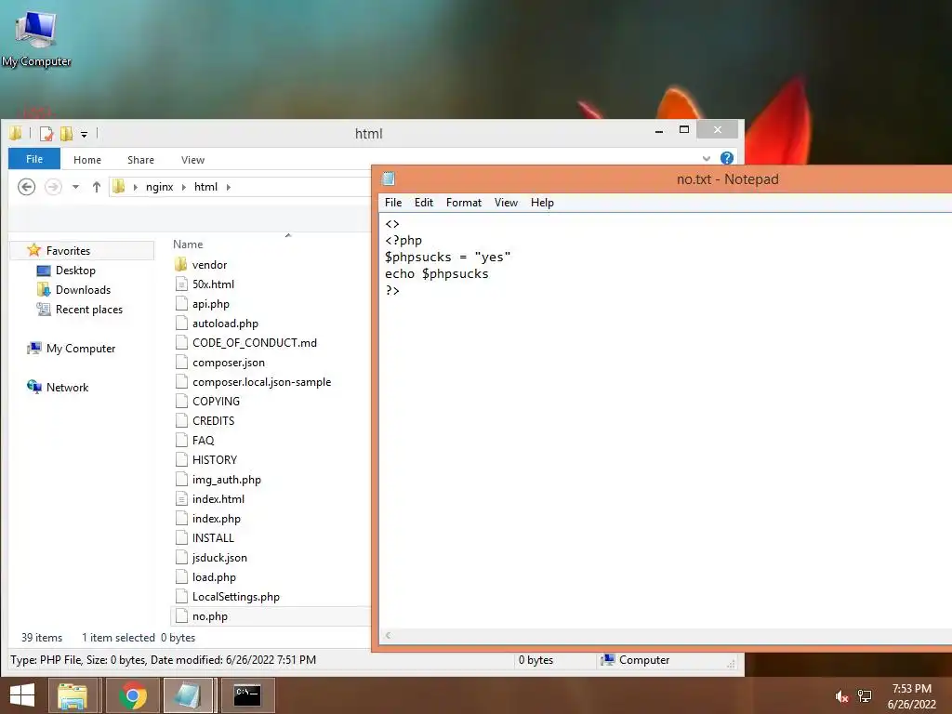Switch to the View ribbon tab in Explorer

point(192,160)
